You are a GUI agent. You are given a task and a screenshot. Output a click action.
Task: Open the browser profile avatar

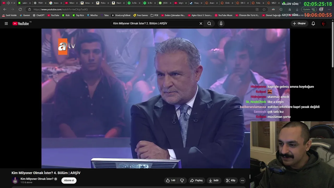point(321,9)
